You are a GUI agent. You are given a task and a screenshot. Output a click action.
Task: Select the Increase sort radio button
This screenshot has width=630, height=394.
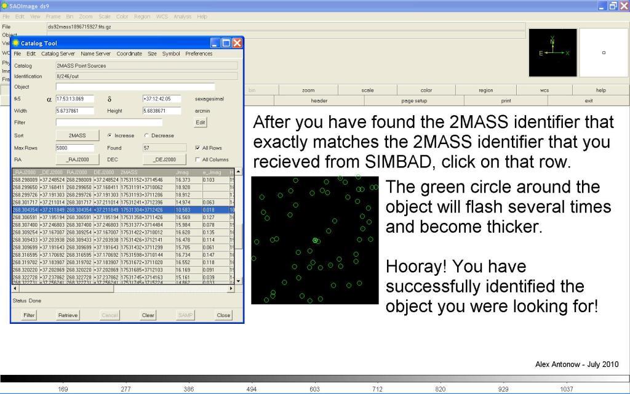(110, 135)
